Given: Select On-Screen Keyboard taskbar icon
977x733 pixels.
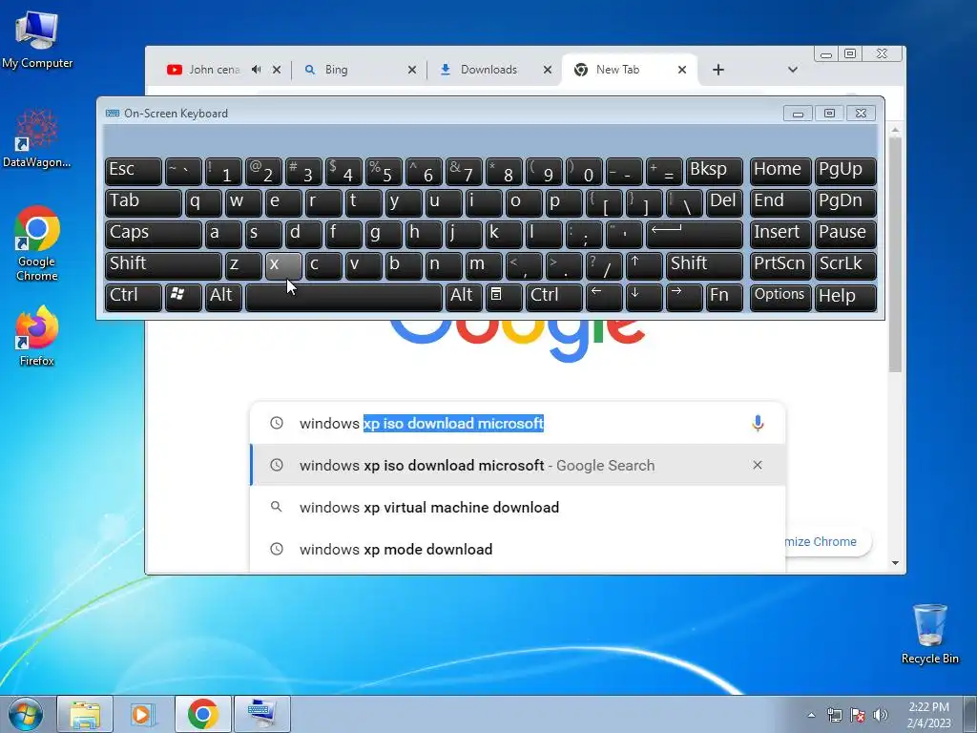Looking at the screenshot, I should point(261,714).
